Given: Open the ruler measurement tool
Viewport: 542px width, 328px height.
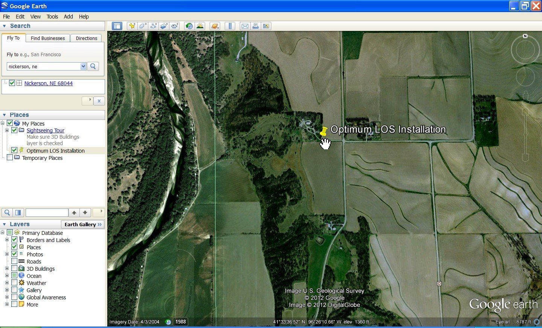Looking at the screenshot, I should tap(230, 26).
